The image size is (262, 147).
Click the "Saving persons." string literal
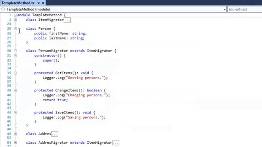pos(84,117)
